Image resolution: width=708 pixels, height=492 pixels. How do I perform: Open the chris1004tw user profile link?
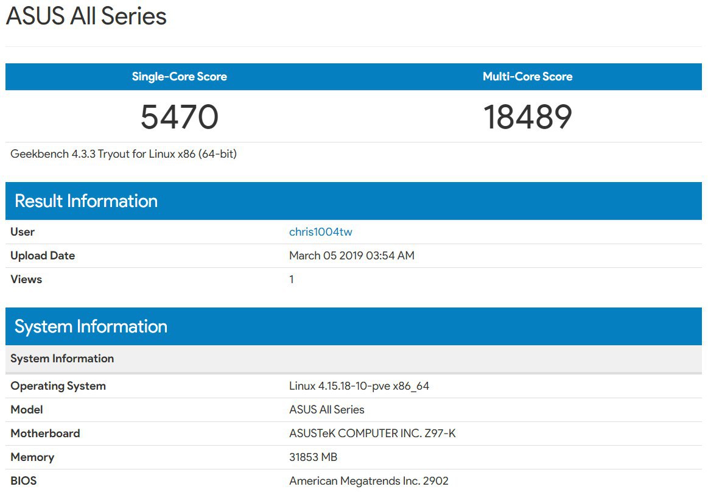(x=320, y=232)
